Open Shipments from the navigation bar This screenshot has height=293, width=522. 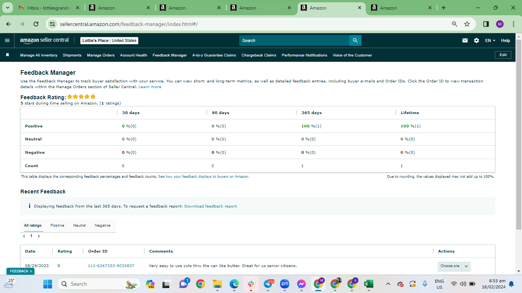coord(72,55)
